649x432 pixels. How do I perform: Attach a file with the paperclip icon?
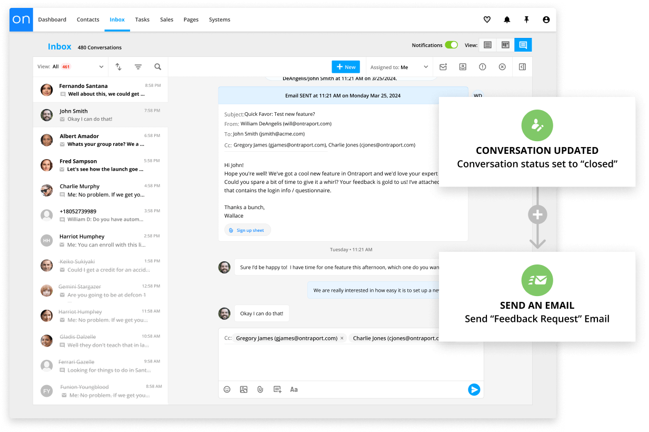pos(260,389)
